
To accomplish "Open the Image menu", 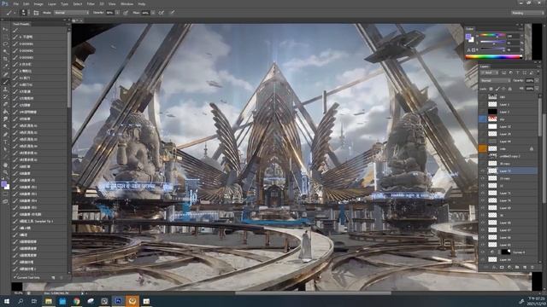I will (38, 3).
